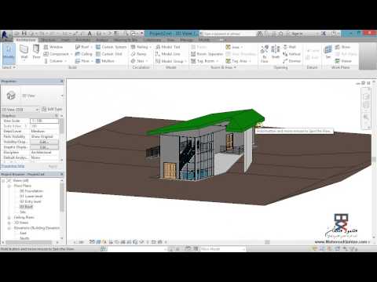This screenshot has width=377, height=282.
Task: Collapse the Graphics properties section
Action: 57,116
